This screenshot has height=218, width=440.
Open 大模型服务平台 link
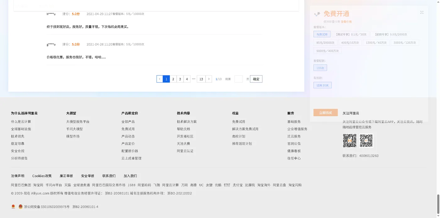(78, 122)
